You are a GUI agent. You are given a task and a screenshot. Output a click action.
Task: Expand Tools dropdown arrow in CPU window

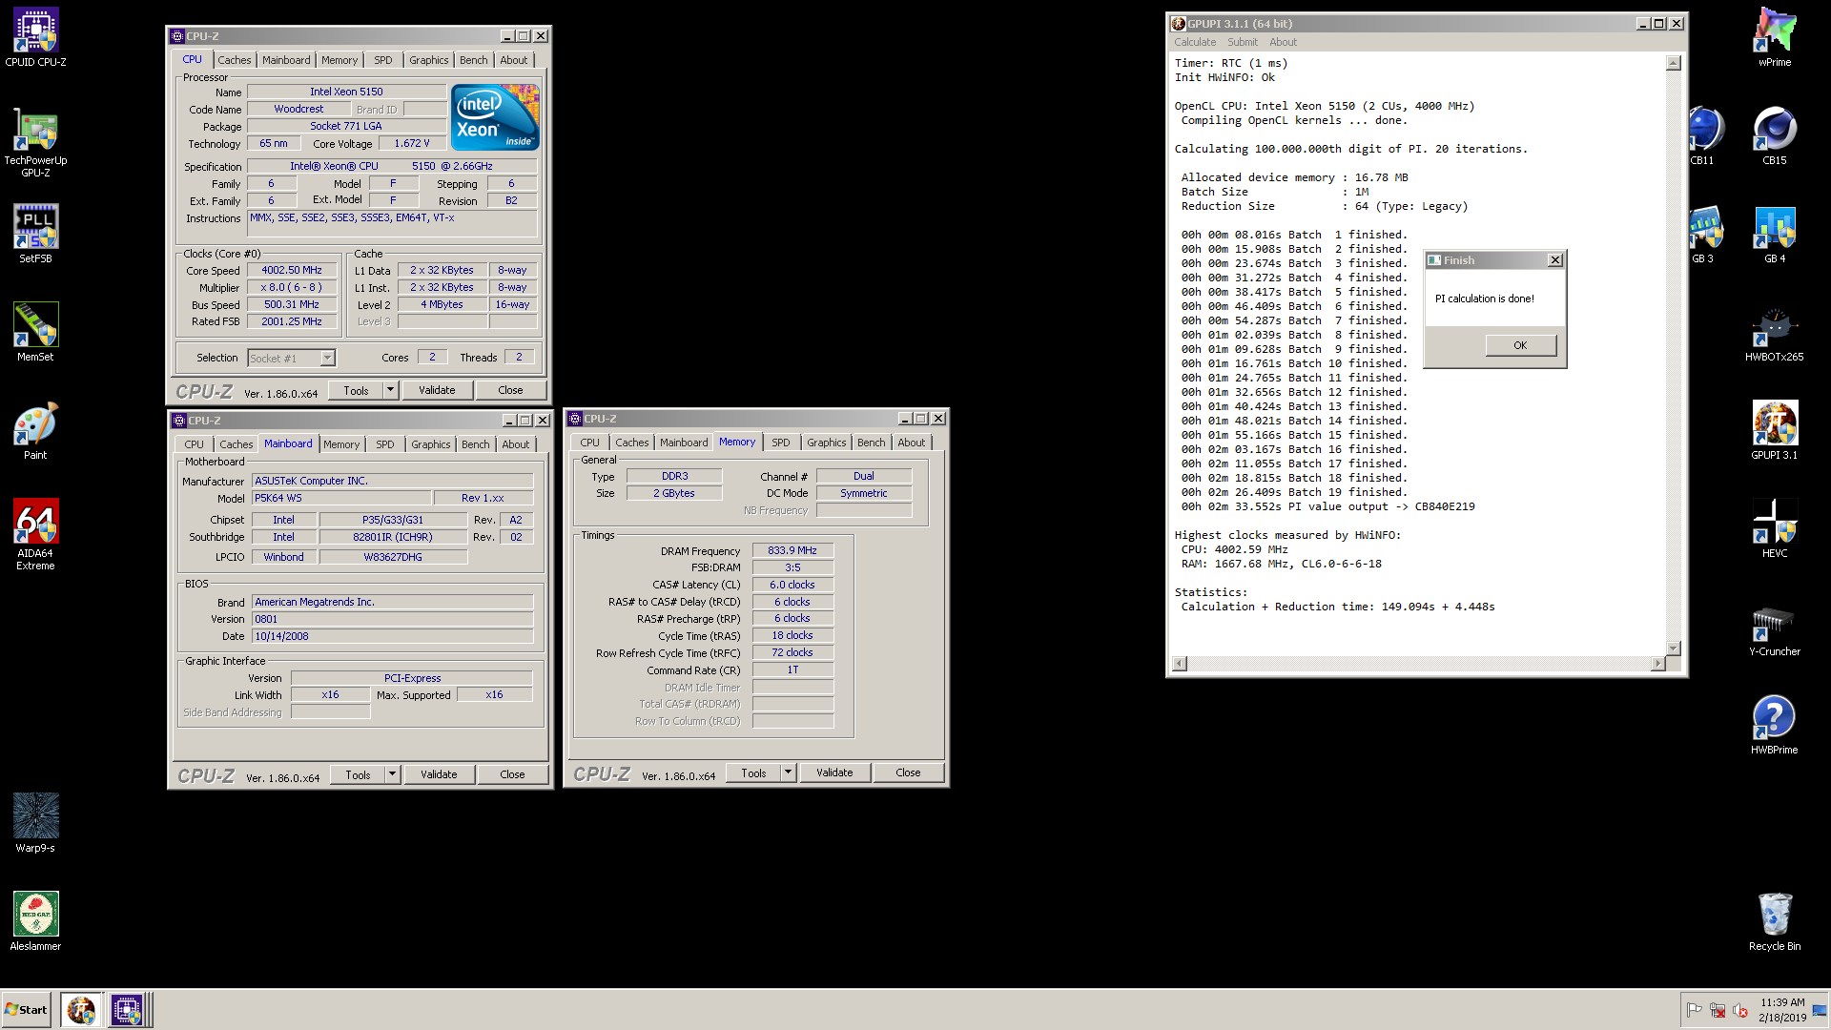pos(390,390)
